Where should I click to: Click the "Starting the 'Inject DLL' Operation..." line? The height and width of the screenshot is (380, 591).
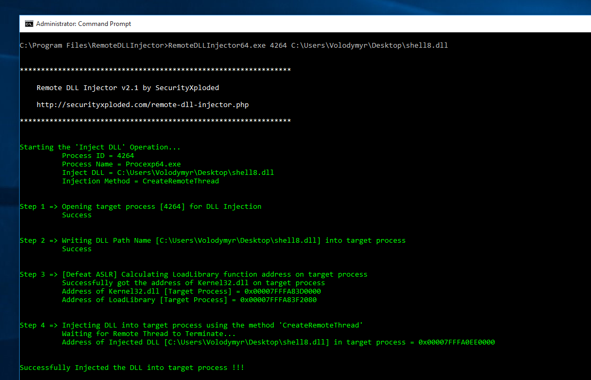[x=100, y=147]
